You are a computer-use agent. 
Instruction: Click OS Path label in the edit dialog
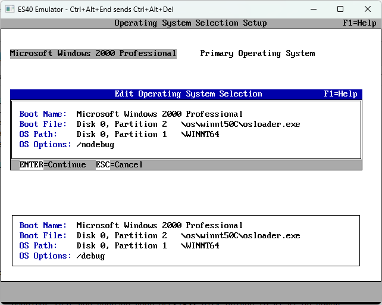pyautogui.click(x=38, y=135)
